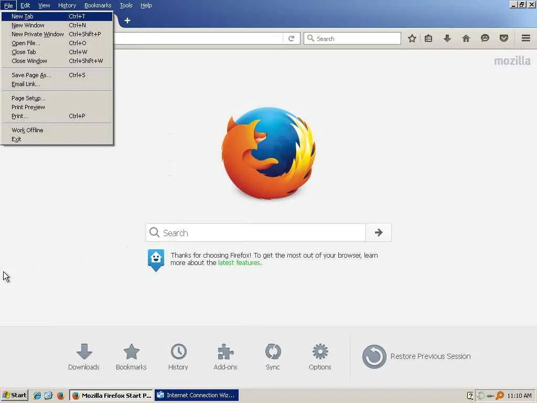Choose Exit from File menu
This screenshot has height=403, width=537.
(57, 139)
